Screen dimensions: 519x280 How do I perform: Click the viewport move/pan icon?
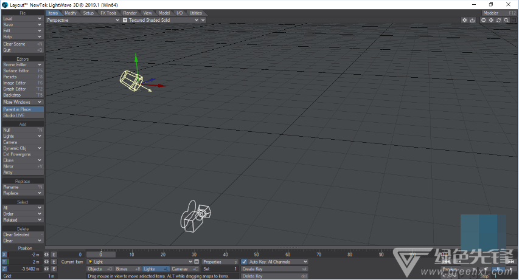tap(491, 20)
